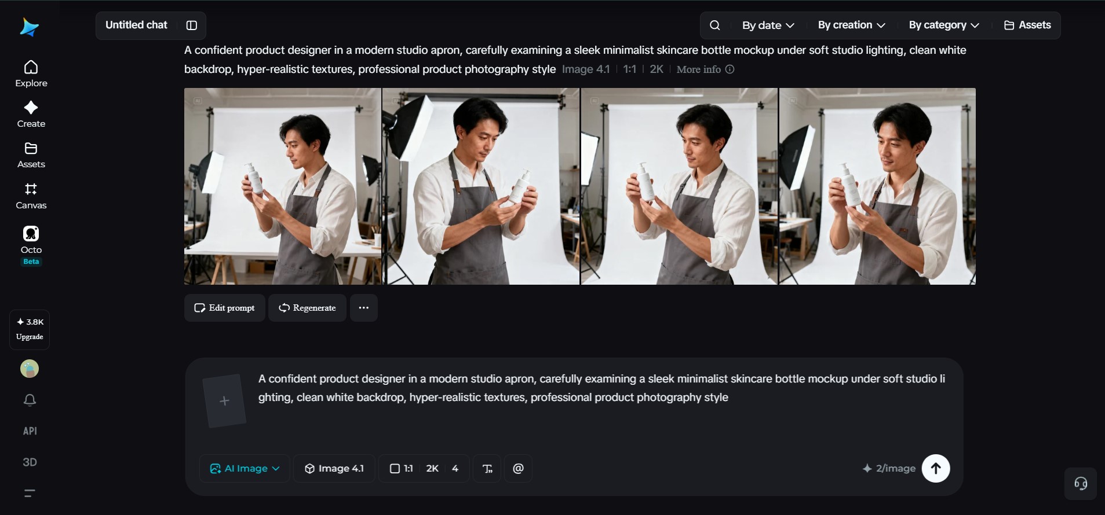Open notifications bell
This screenshot has width=1105, height=515.
[30, 400]
